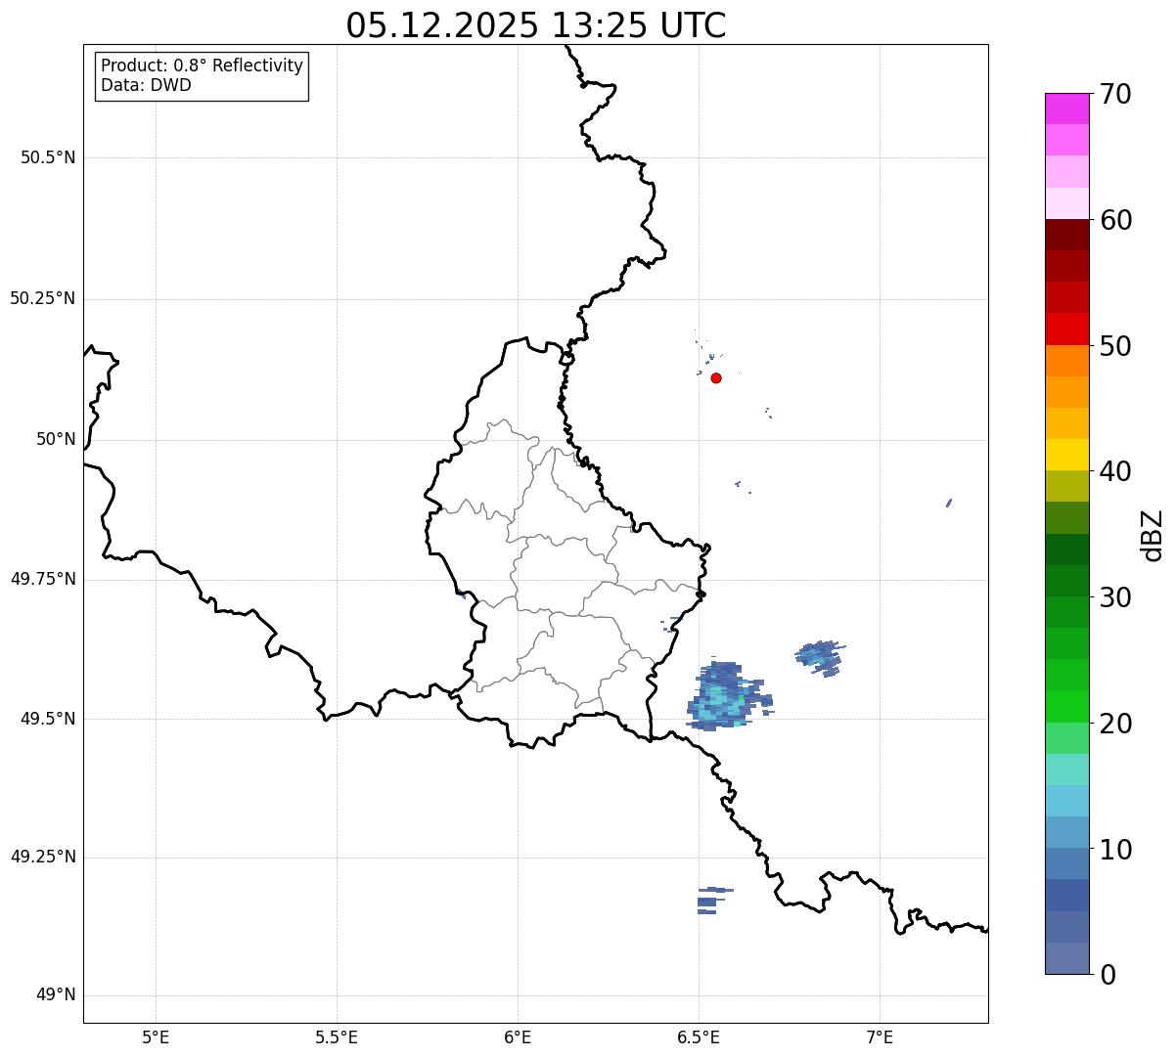
Task: Click the 50°N latitude label
Action: (x=56, y=439)
